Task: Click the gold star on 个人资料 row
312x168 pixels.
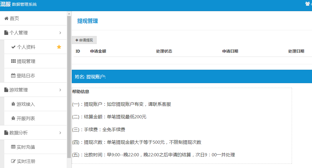Action: tap(59, 47)
